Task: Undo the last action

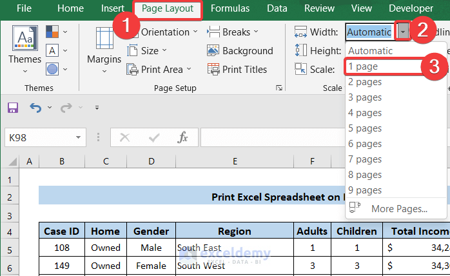Action: click(35, 108)
